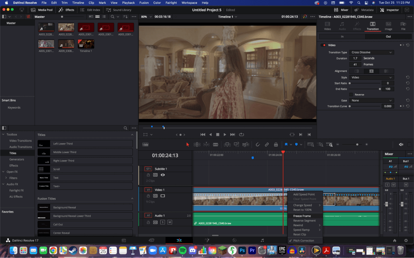Open the Inspector Video tab
The height and width of the screenshot is (258, 414).
tap(327, 26)
